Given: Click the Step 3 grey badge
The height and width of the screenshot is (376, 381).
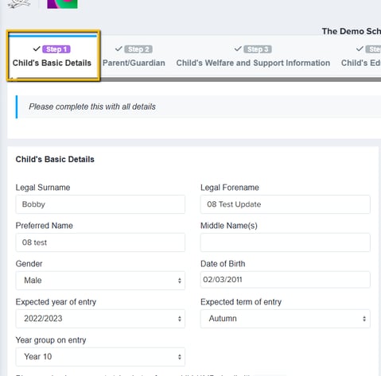Looking at the screenshot, I should [258, 49].
